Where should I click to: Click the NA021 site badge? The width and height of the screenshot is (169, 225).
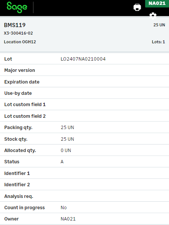(157, 3)
